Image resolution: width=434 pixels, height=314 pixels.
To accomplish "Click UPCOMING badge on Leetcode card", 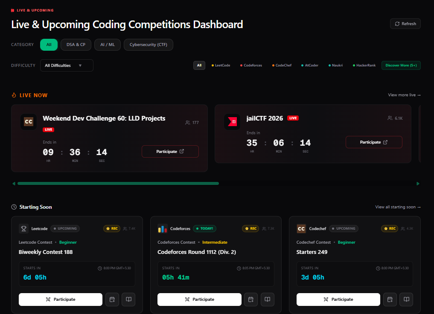I will coord(65,229).
